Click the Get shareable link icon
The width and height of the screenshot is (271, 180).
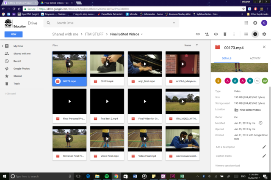[x=198, y=34]
